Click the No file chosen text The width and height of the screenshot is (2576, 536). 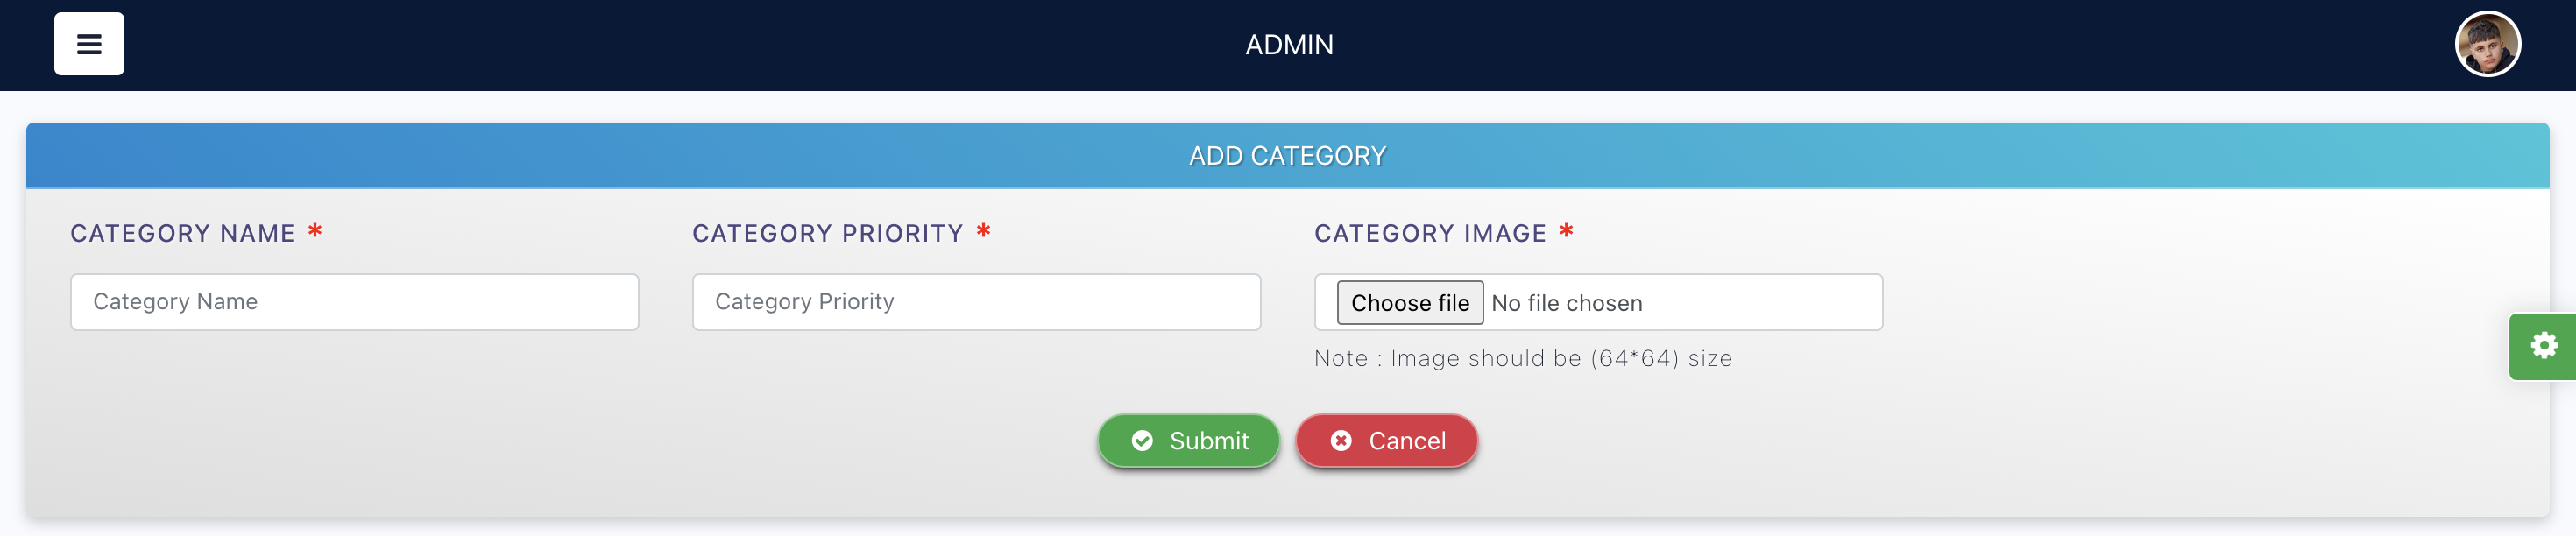(x=1566, y=303)
